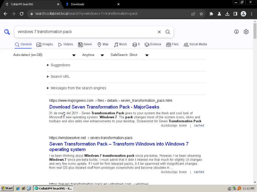257x192 pixels.
Task: Open the Map search category
Action: pos(103,44)
